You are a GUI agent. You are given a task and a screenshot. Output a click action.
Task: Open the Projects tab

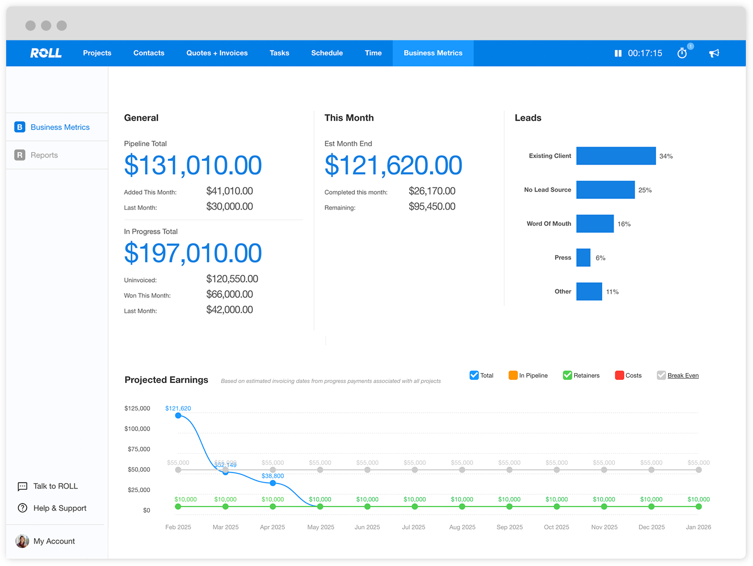point(97,53)
